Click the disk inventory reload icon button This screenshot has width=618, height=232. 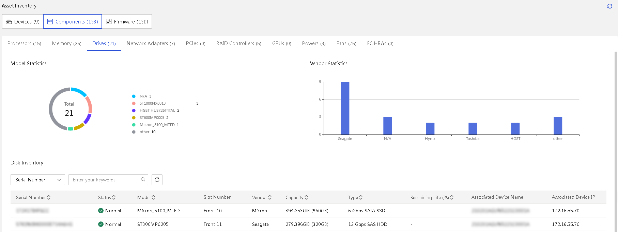tap(157, 180)
